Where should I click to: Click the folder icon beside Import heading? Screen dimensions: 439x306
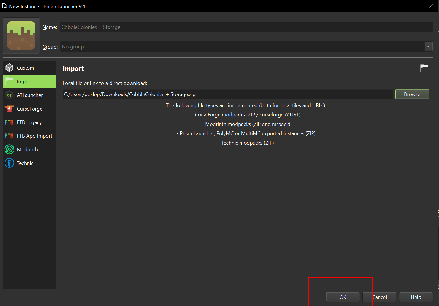[424, 68]
